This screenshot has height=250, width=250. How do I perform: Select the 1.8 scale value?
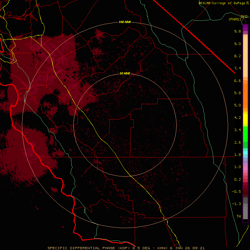point(237,155)
